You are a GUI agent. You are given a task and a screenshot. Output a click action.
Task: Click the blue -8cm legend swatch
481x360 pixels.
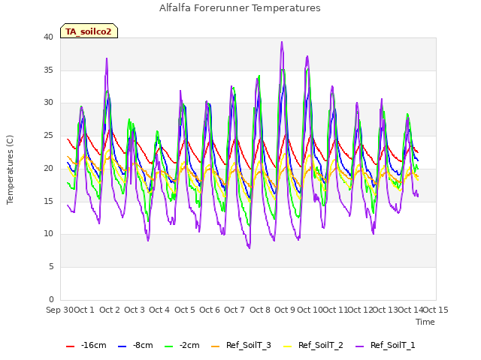click(x=122, y=346)
